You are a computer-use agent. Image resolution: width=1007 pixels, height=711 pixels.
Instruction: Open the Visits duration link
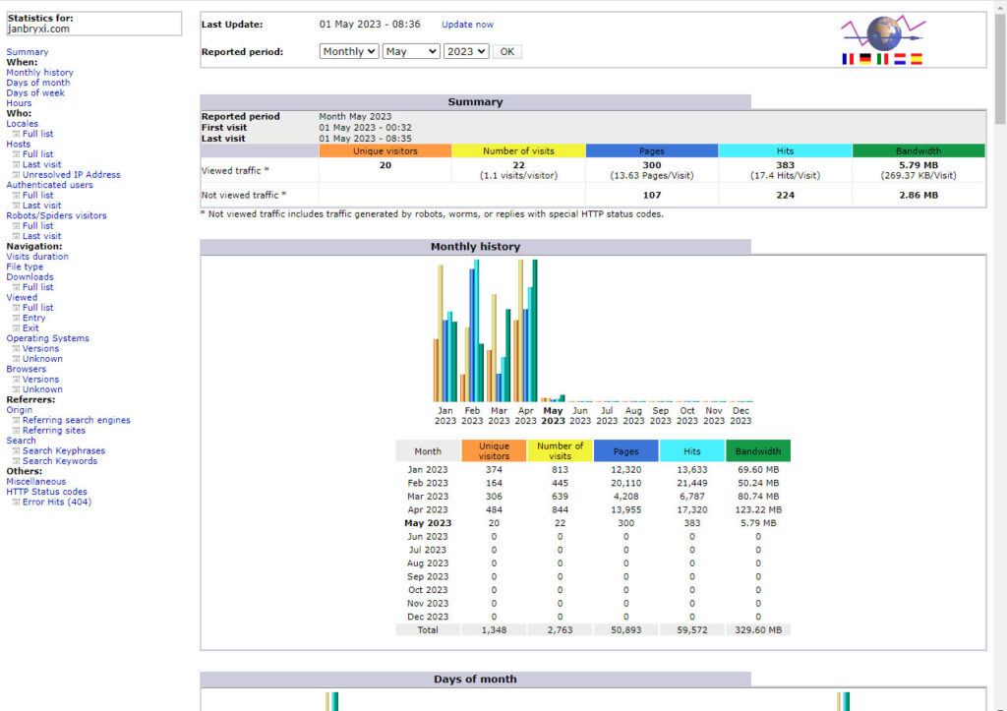[37, 257]
